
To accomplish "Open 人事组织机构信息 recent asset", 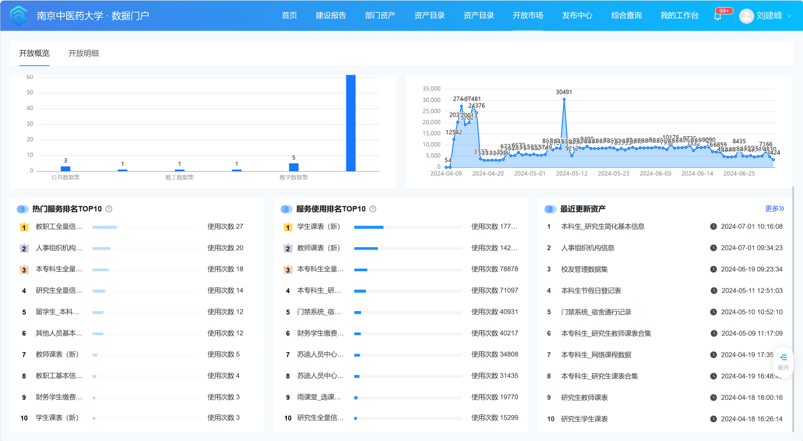I will 588,248.
